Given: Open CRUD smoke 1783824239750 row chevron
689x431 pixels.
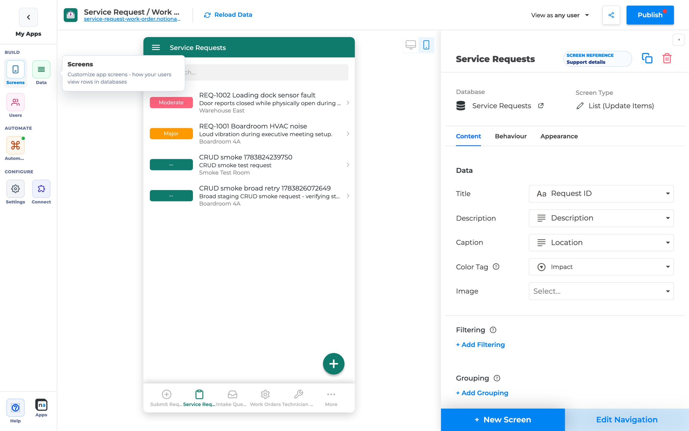Looking at the screenshot, I should 348,165.
